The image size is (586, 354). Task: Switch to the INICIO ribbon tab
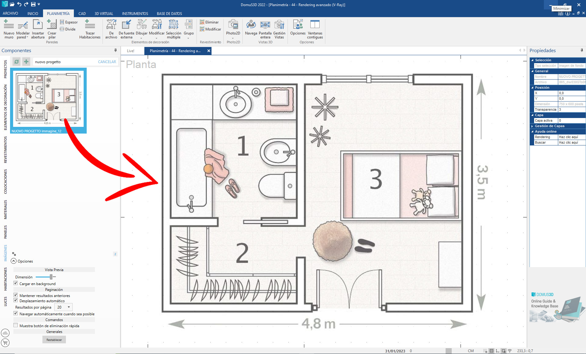click(33, 13)
